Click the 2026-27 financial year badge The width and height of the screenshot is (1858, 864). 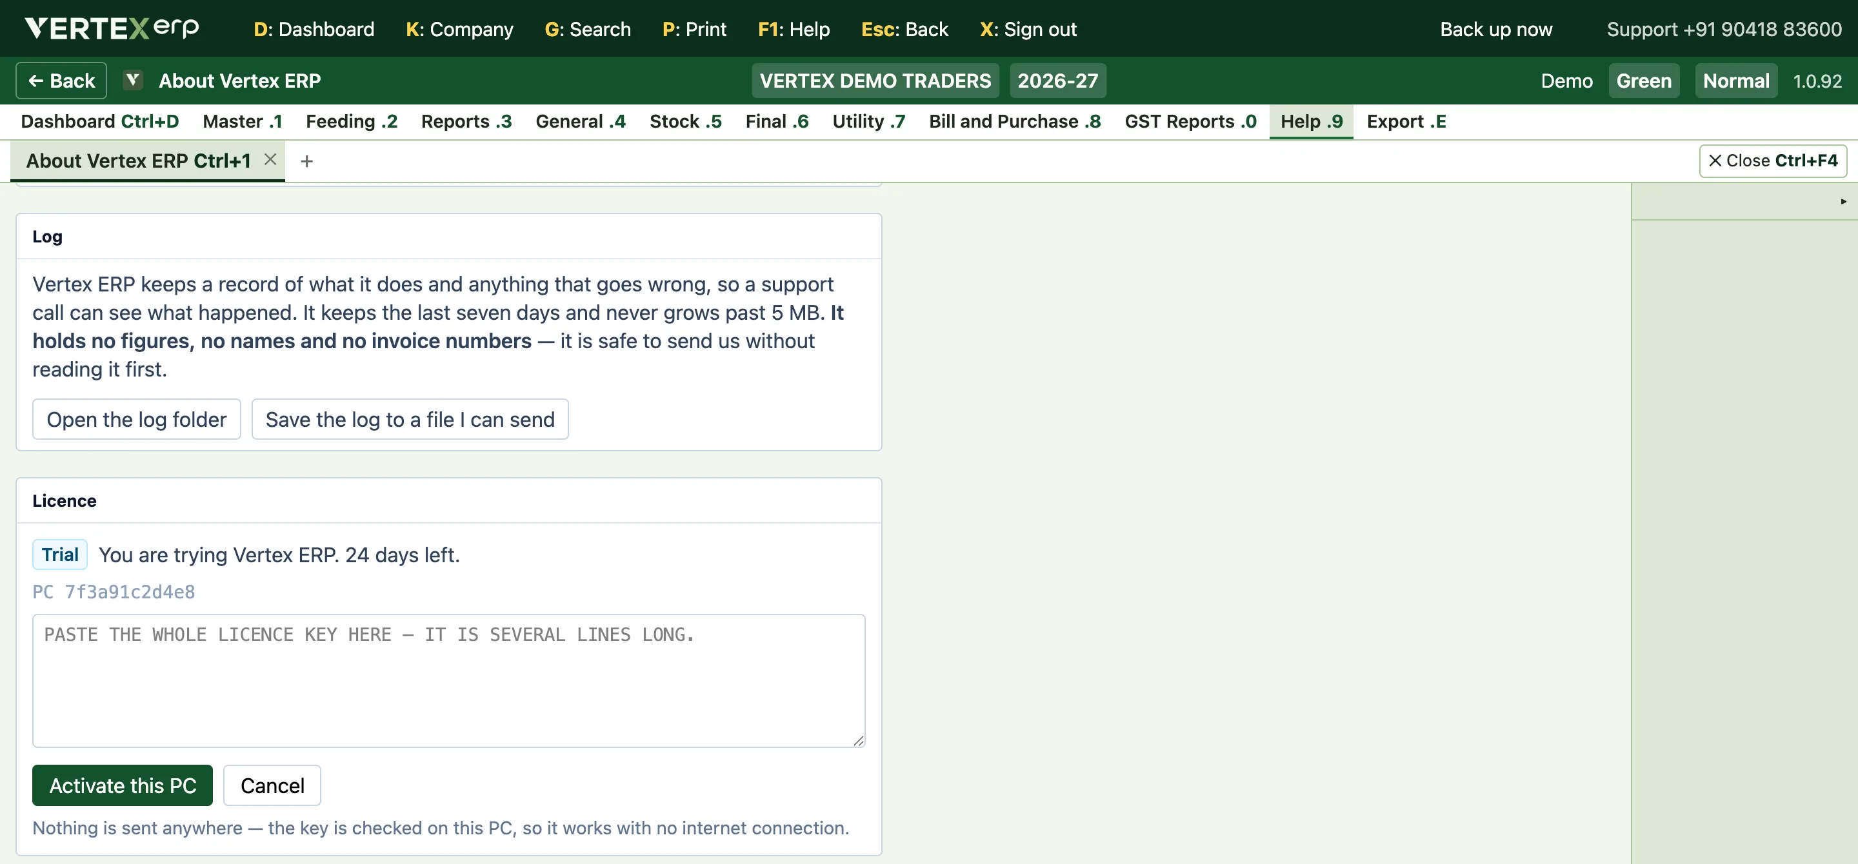(1057, 81)
